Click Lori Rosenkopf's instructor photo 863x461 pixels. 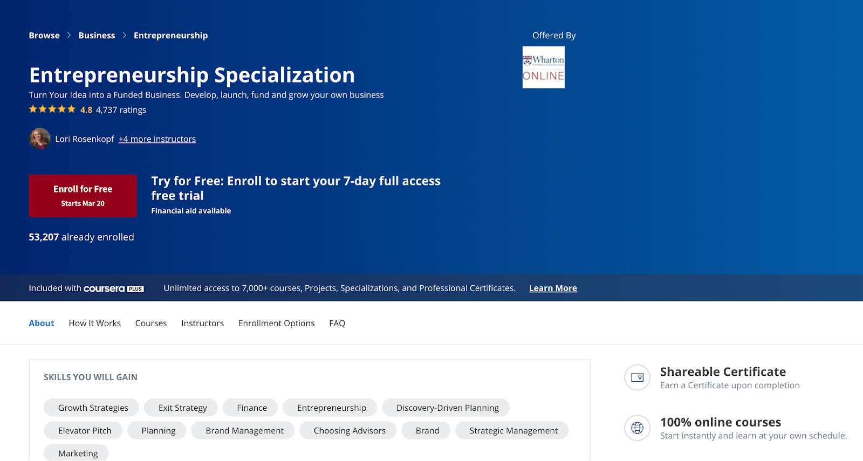39,139
